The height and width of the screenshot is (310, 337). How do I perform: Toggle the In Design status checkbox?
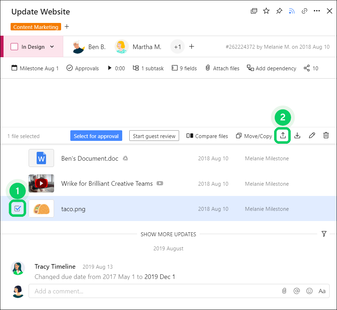(14, 47)
